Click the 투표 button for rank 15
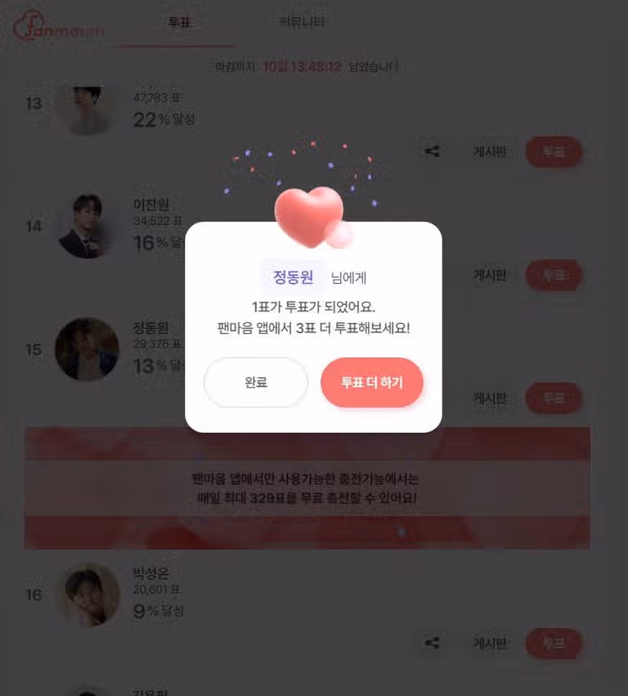 554,398
